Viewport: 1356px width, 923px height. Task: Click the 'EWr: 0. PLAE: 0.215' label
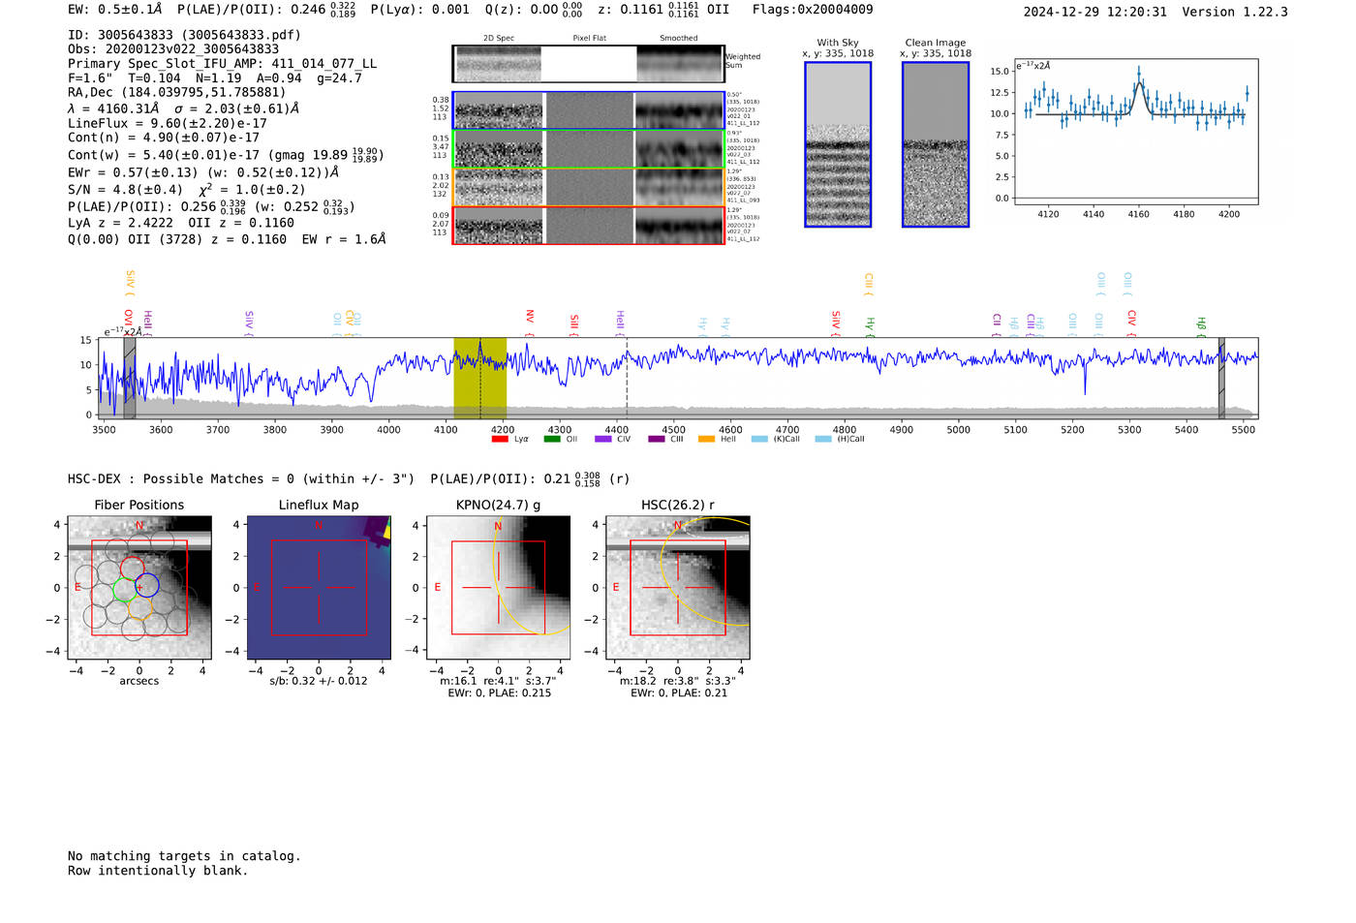pyautogui.click(x=499, y=693)
